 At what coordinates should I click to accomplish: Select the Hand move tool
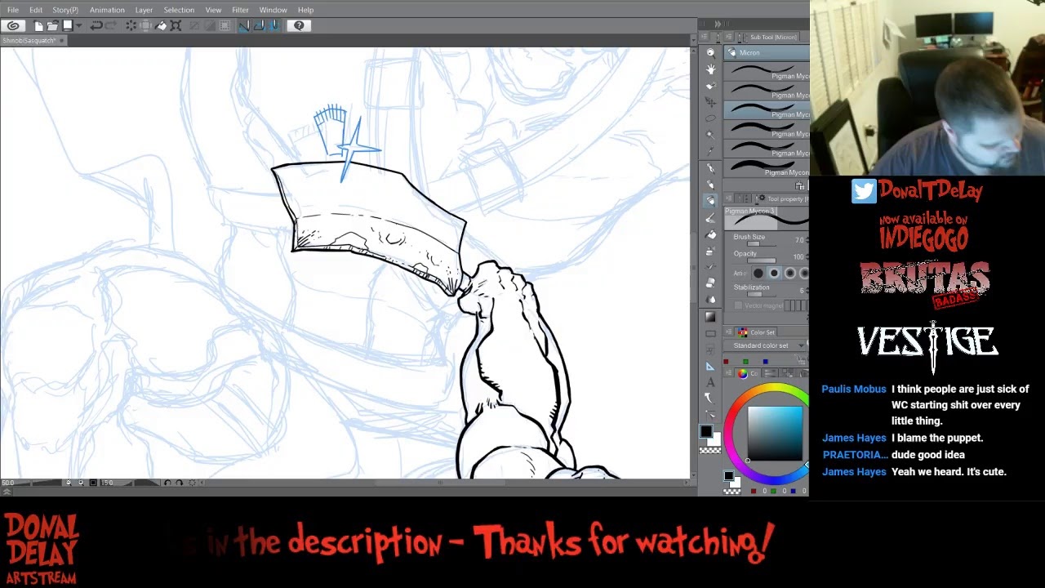click(710, 69)
